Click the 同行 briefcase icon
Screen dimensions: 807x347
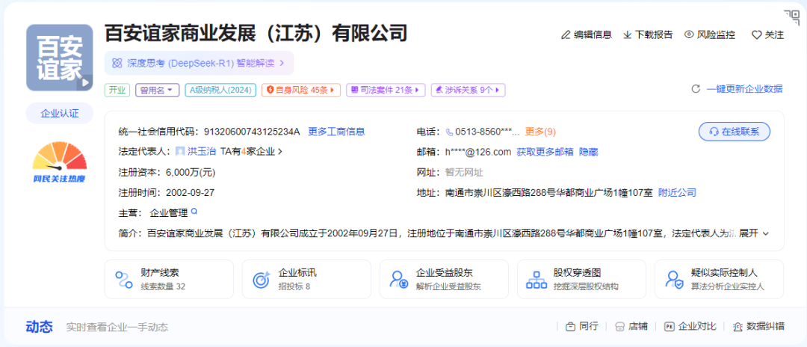[x=570, y=327]
